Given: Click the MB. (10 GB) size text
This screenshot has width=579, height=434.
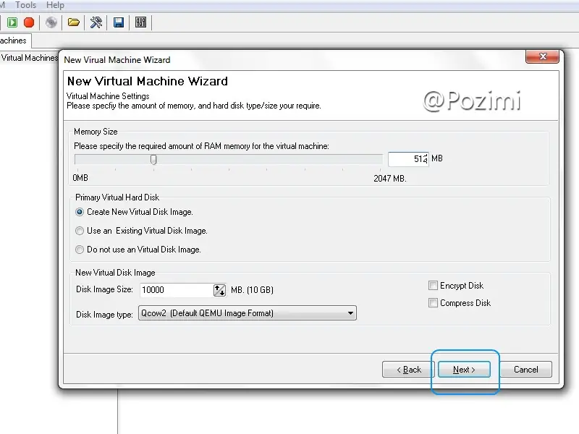Looking at the screenshot, I should pos(252,290).
